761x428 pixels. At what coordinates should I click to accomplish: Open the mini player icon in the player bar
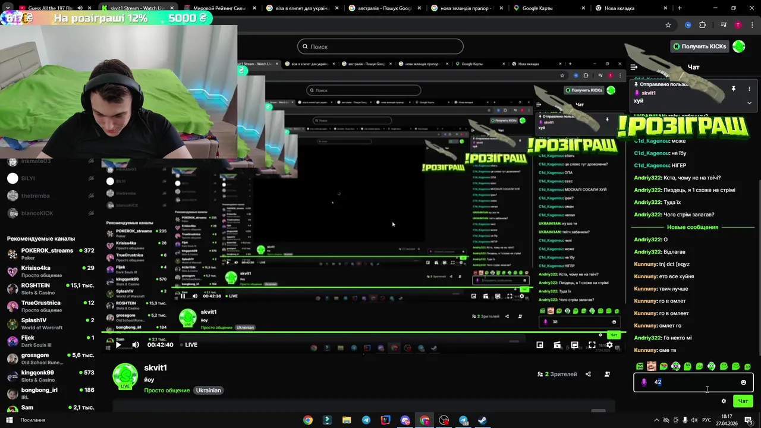click(x=540, y=345)
